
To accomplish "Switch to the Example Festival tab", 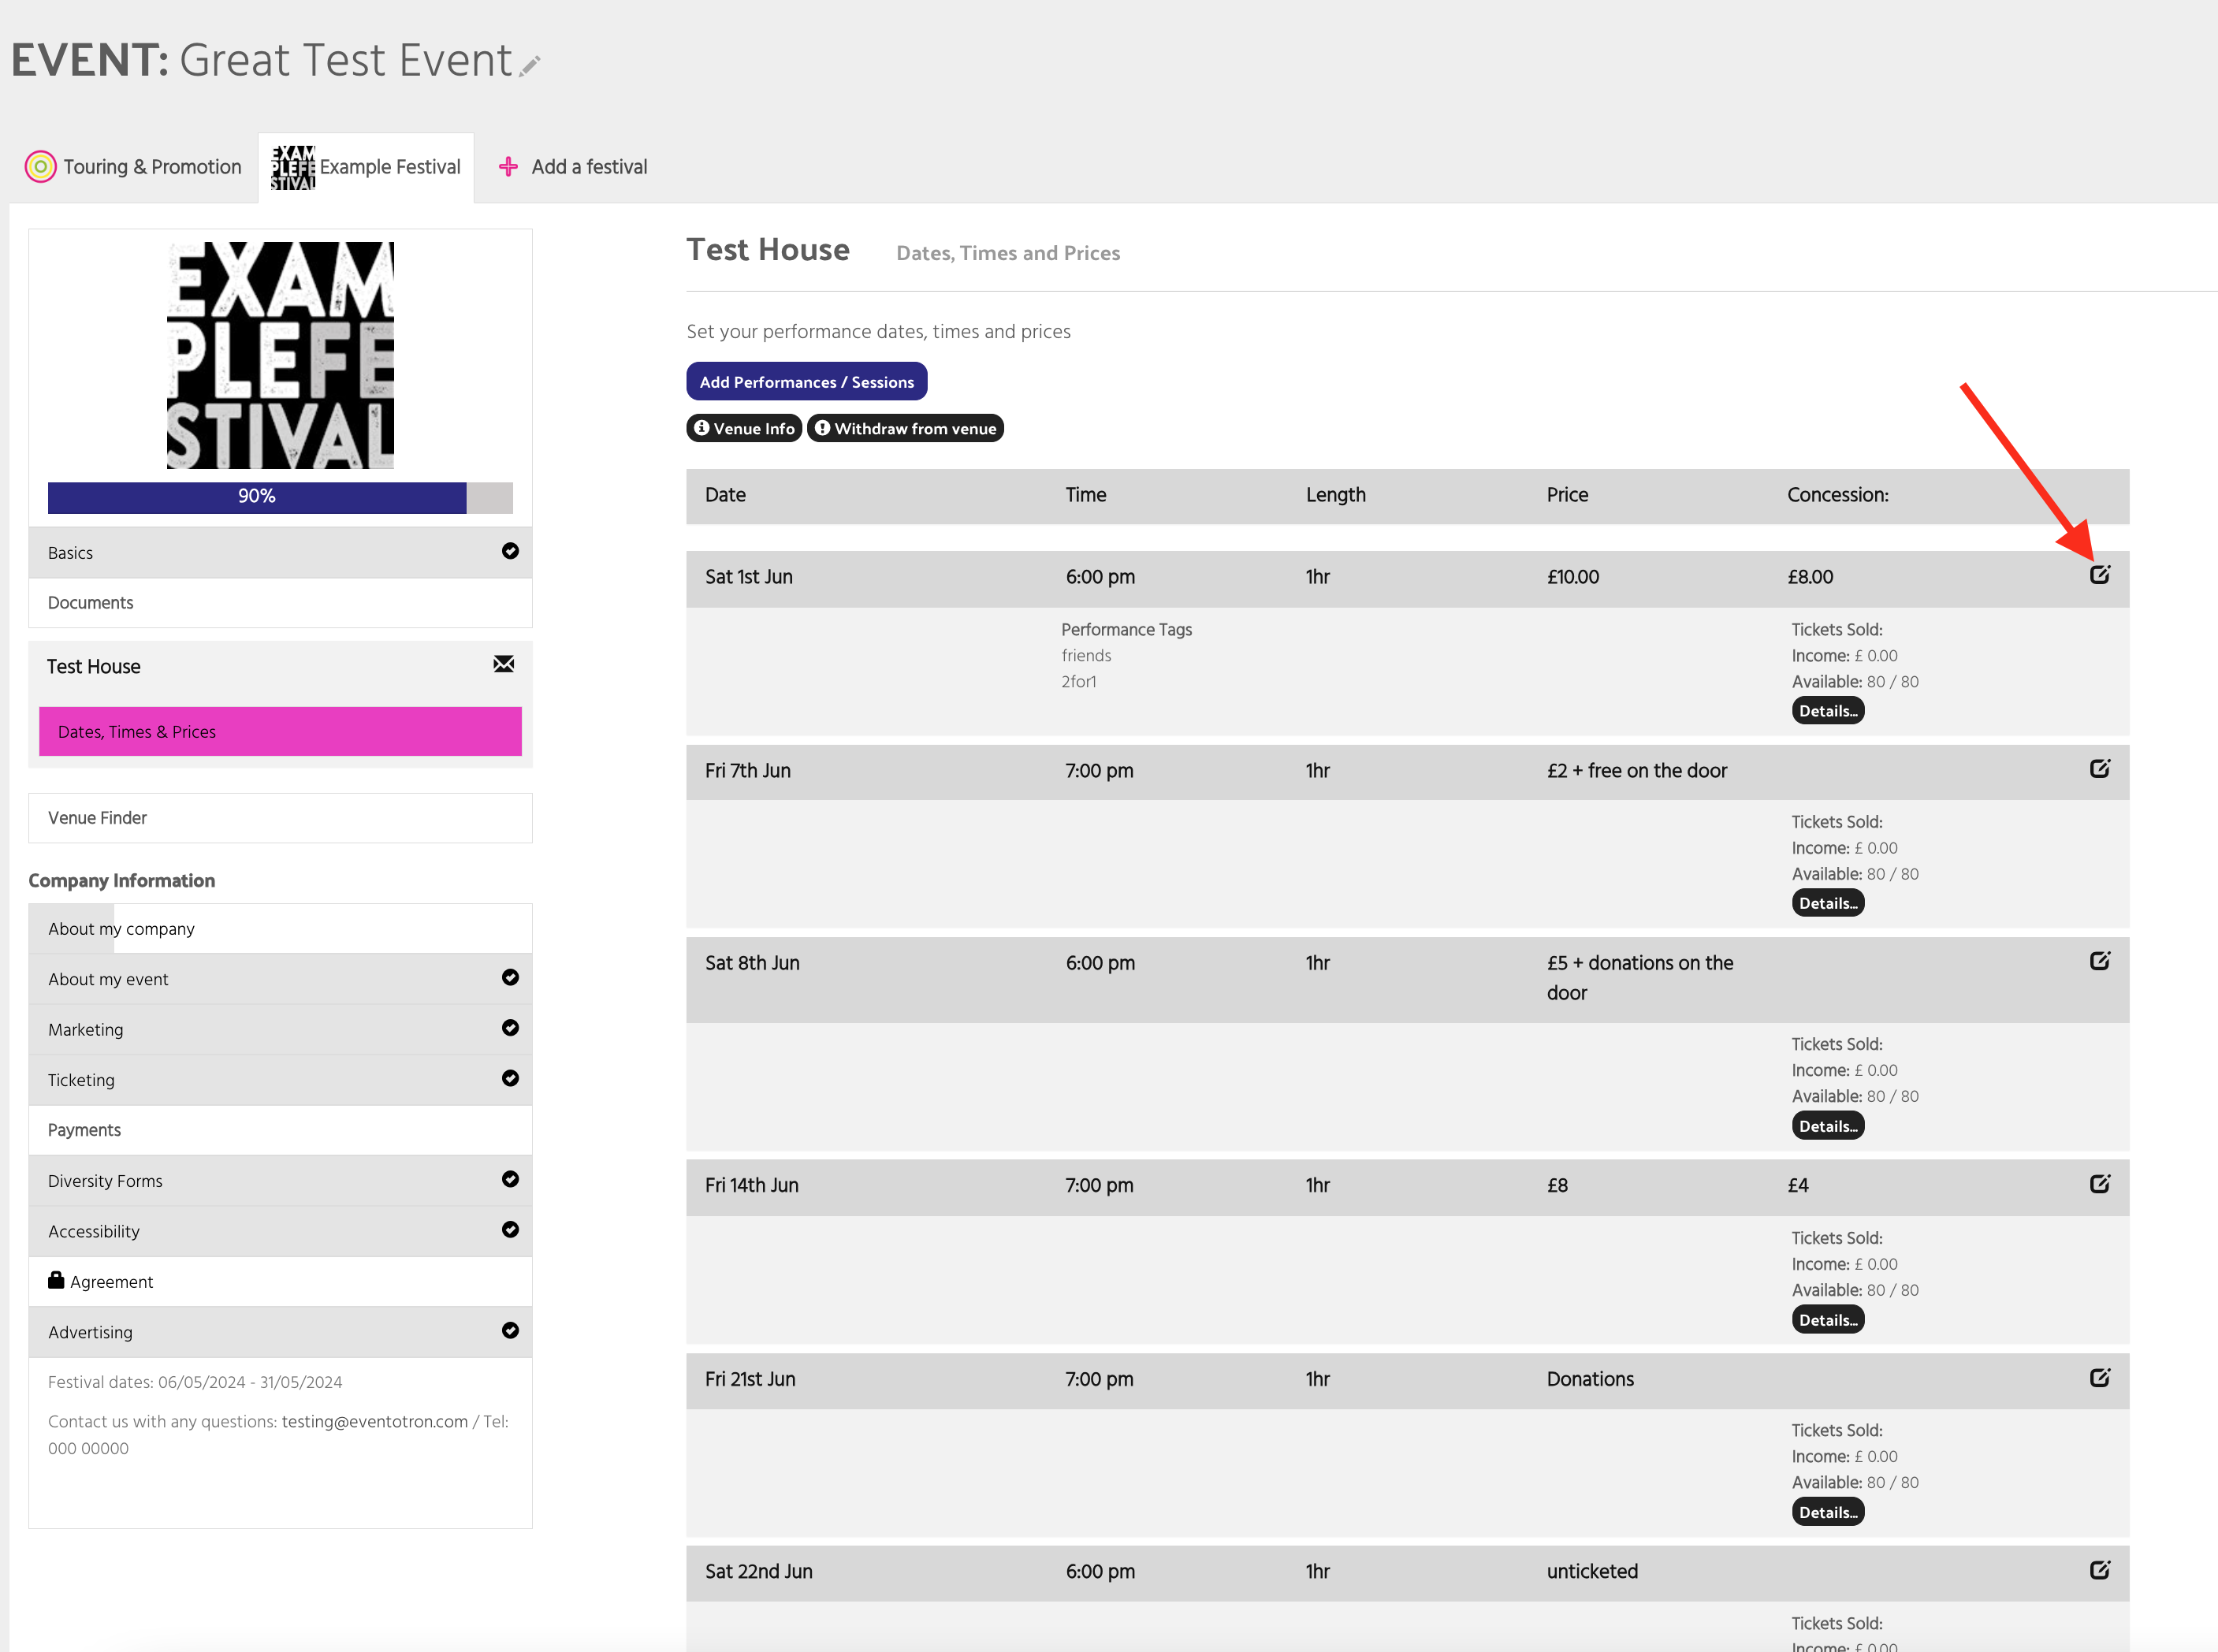I will point(366,168).
